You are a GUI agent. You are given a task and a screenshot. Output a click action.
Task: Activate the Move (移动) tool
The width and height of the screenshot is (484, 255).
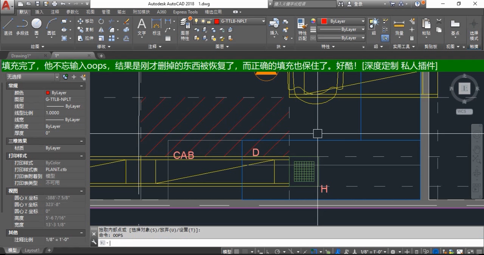point(85,21)
